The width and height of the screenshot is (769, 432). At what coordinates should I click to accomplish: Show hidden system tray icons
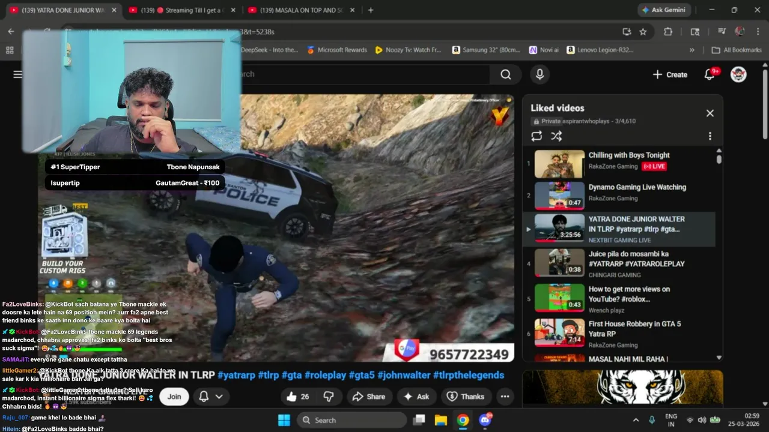point(636,420)
